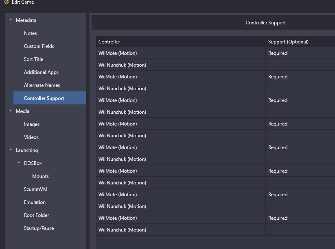This screenshot has width=335, height=249.
Task: Go to Sort Title section
Action: 33,59
